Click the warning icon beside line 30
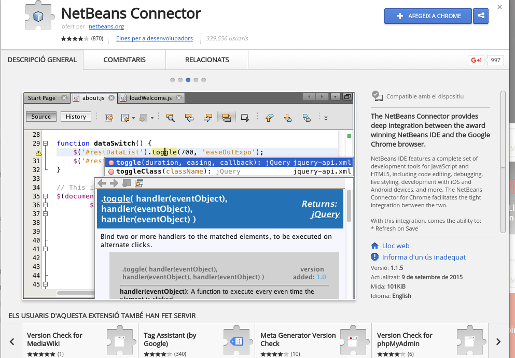This screenshot has height=358, width=515. pos(38,152)
